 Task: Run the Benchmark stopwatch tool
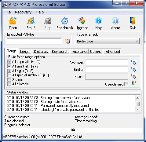point(65,23)
